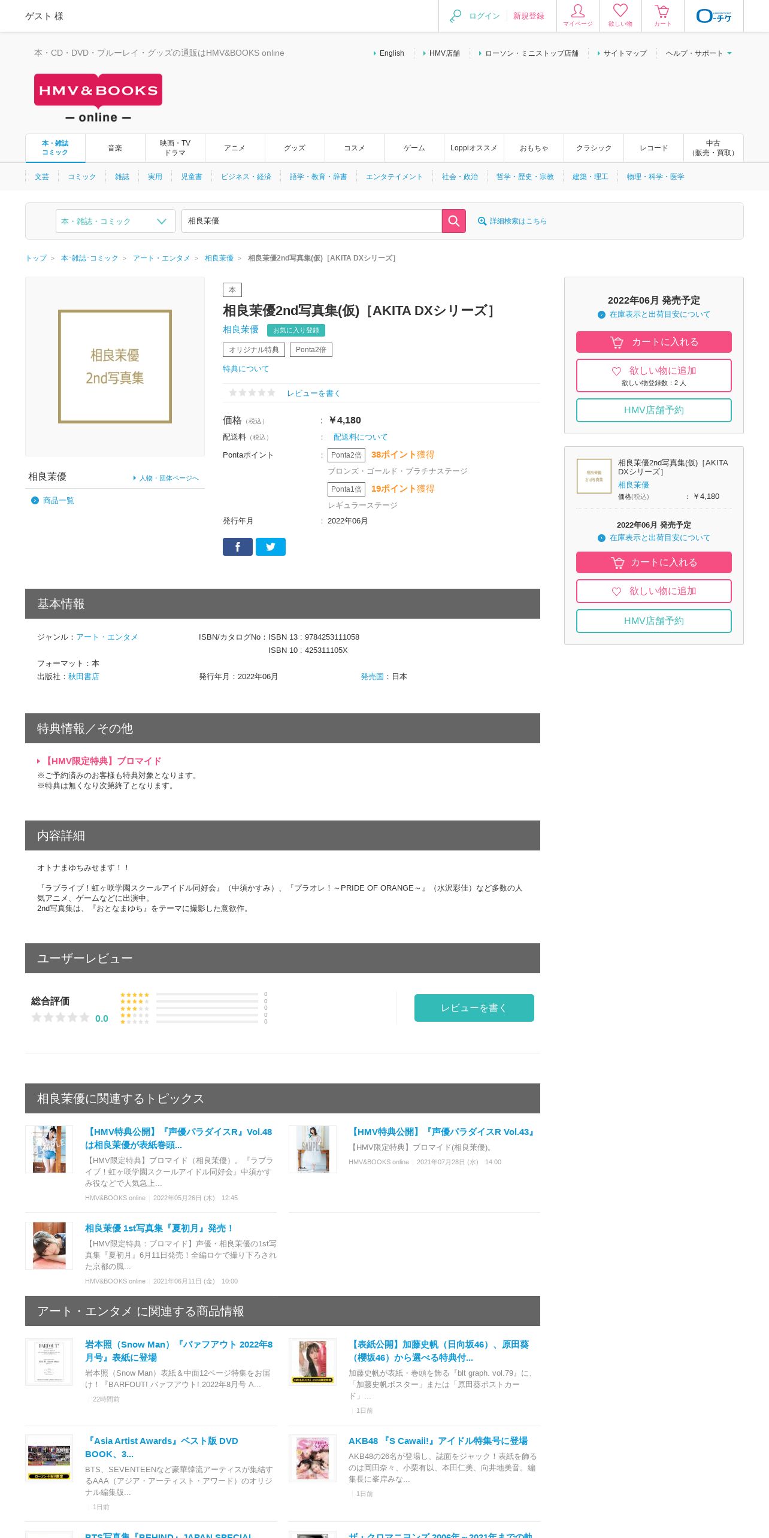Select the クラシック category tab
The height and width of the screenshot is (1538, 769).
pos(594,148)
